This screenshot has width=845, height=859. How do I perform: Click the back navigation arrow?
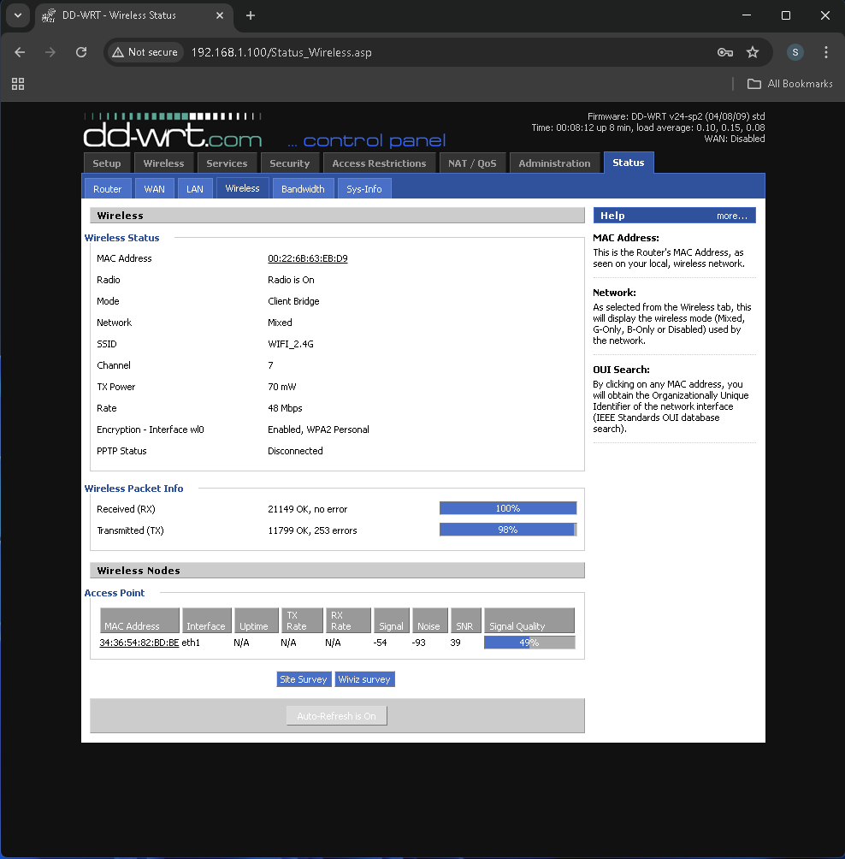click(20, 52)
